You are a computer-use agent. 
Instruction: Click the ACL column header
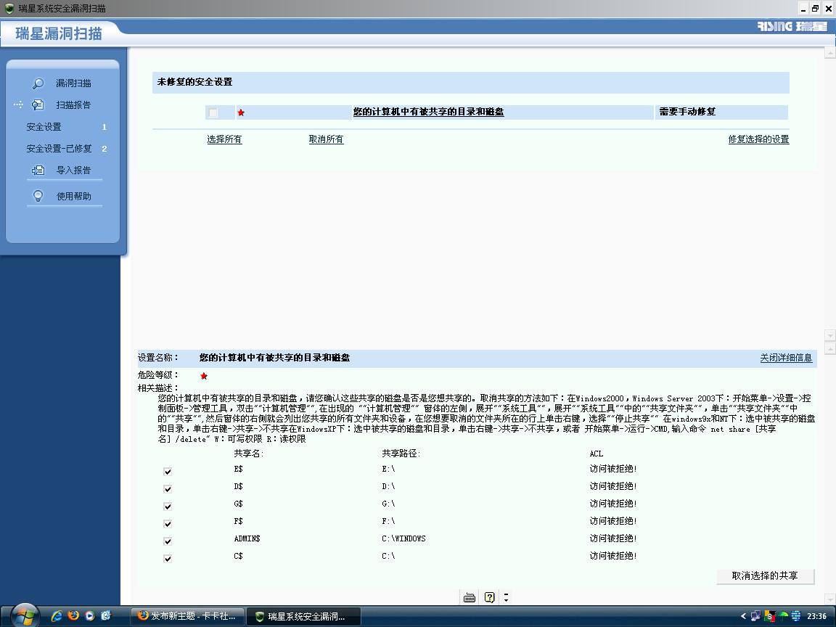(x=596, y=454)
